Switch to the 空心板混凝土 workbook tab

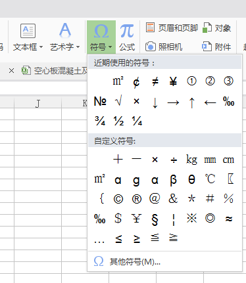tap(55, 71)
